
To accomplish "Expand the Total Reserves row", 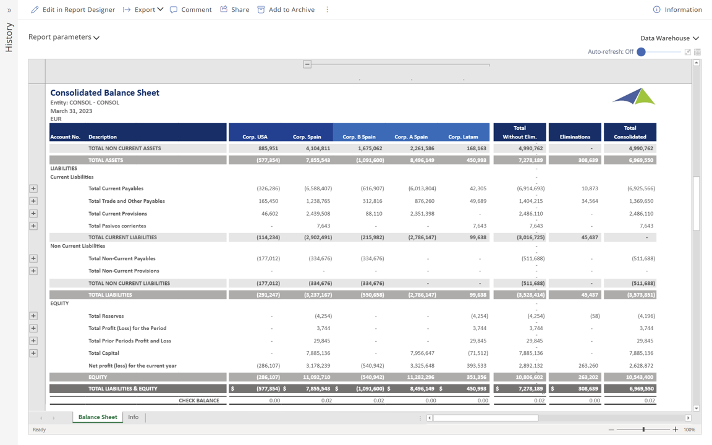I will pyautogui.click(x=33, y=316).
